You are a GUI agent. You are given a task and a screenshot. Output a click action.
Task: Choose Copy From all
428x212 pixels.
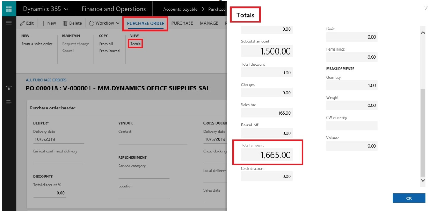click(106, 44)
